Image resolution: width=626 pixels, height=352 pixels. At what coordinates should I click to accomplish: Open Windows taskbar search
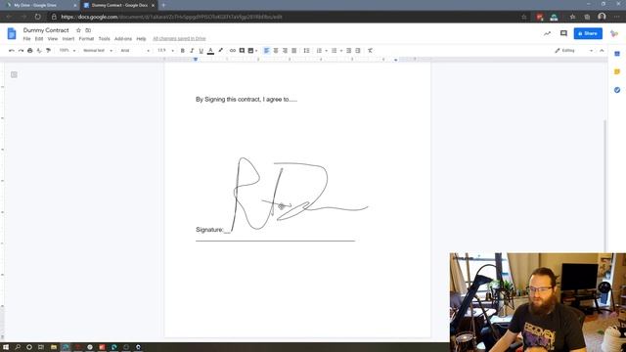pos(18,347)
